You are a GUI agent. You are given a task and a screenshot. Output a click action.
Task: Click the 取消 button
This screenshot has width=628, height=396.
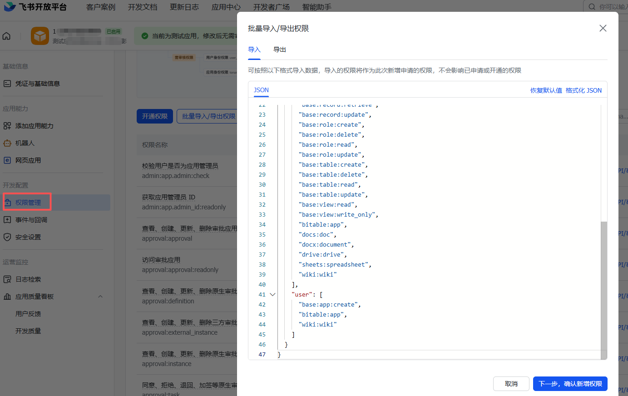tap(511, 384)
